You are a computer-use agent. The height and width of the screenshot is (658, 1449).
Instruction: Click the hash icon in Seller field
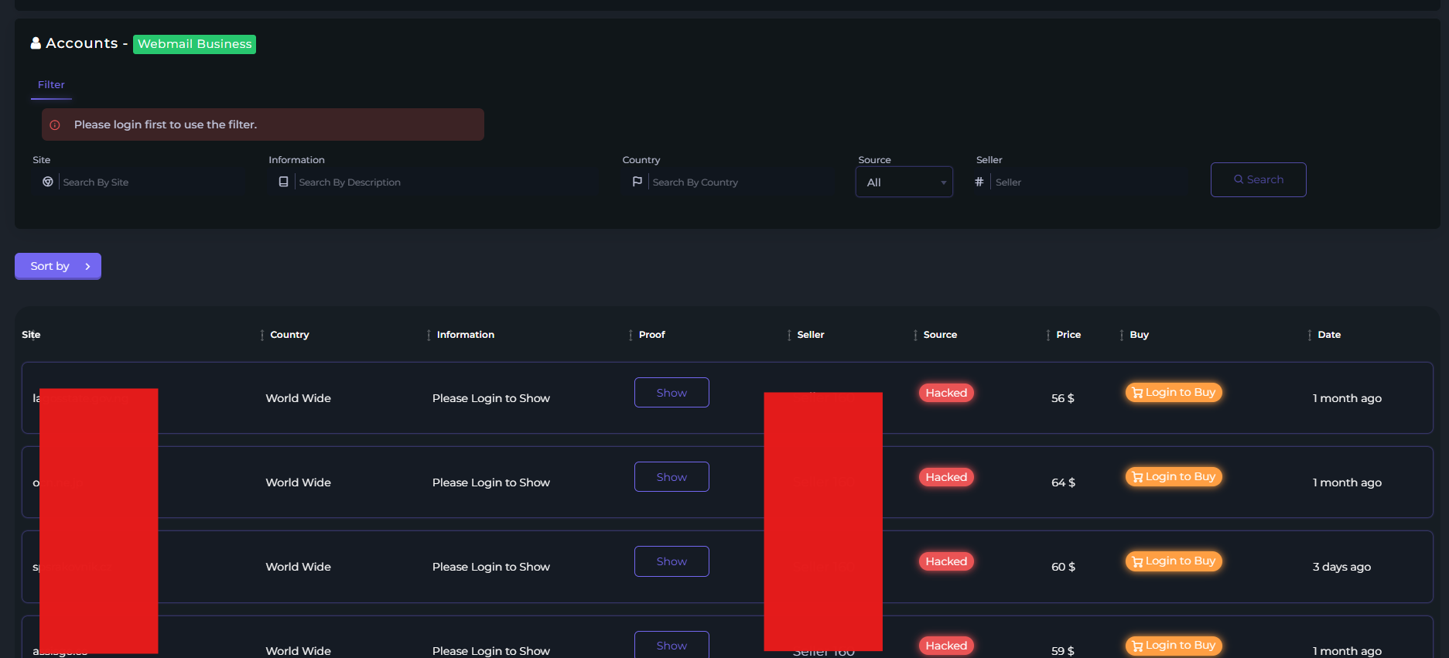click(x=979, y=182)
